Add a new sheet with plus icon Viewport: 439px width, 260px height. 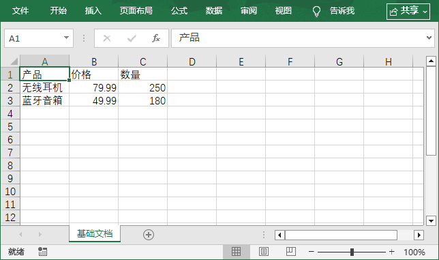(149, 235)
